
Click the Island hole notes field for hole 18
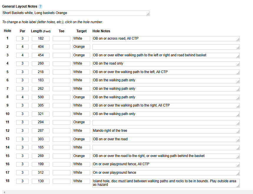pyautogui.click(x=166, y=183)
